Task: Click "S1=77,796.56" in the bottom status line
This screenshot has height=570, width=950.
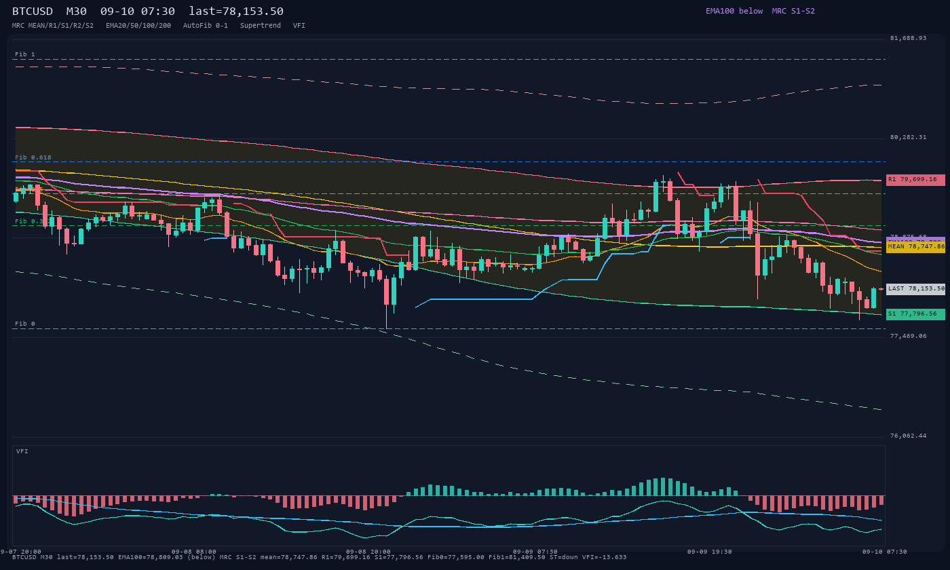Action: point(399,557)
